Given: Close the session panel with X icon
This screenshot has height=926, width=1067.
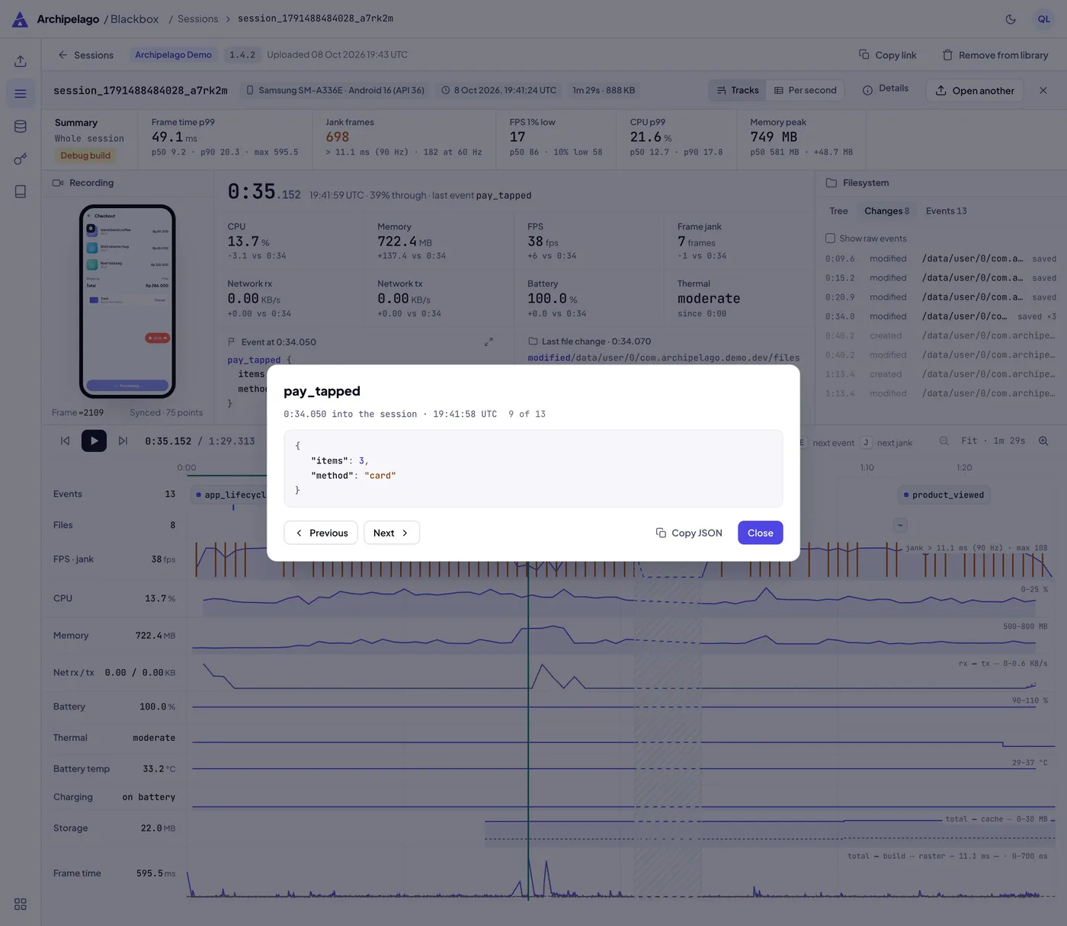Looking at the screenshot, I should pyautogui.click(x=1043, y=91).
